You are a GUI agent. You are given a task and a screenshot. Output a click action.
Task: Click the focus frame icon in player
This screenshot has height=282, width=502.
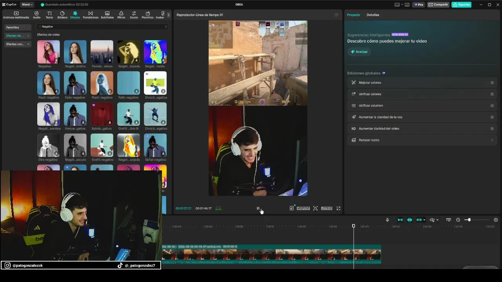click(x=315, y=208)
